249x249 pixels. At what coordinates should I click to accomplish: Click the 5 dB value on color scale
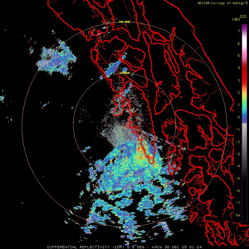coord(239,56)
